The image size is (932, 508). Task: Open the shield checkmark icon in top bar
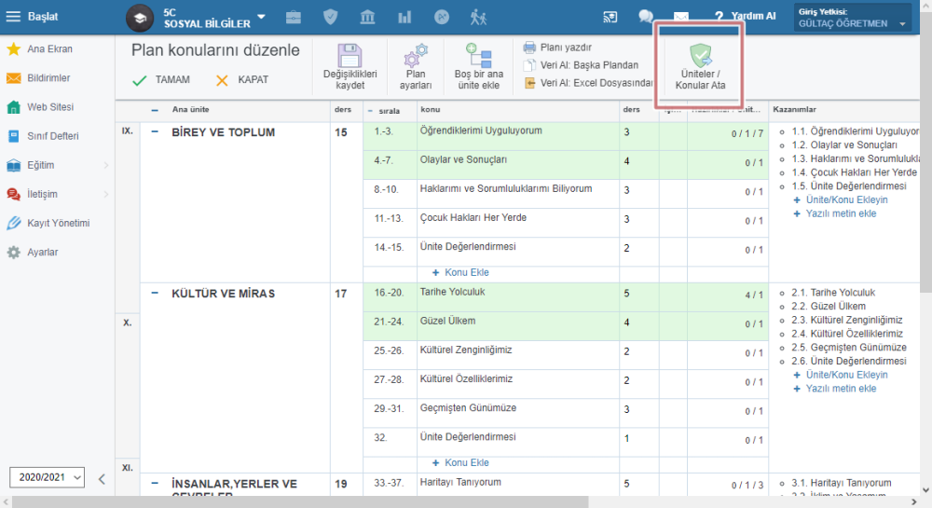(331, 17)
